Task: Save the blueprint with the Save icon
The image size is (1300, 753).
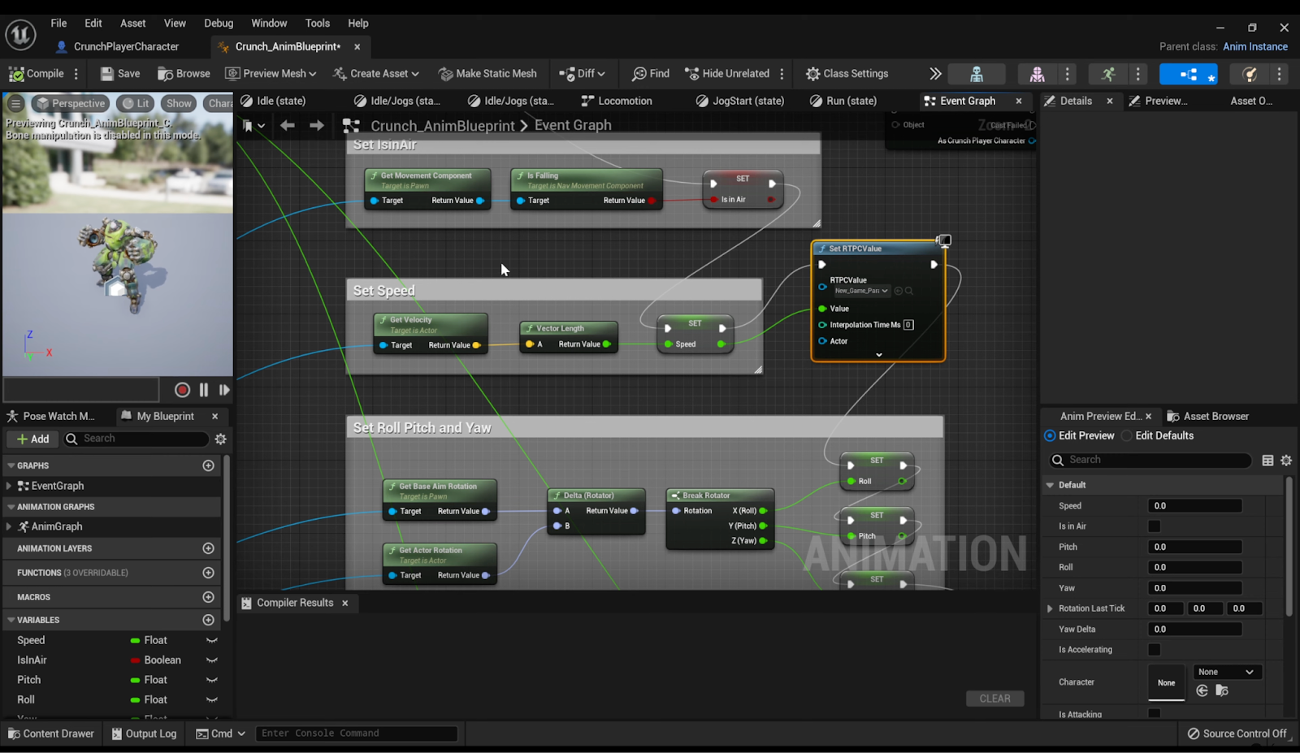Action: point(107,74)
